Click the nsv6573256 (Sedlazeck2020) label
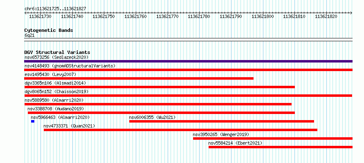Viewport: 364px width, 163px height. click(x=56, y=57)
